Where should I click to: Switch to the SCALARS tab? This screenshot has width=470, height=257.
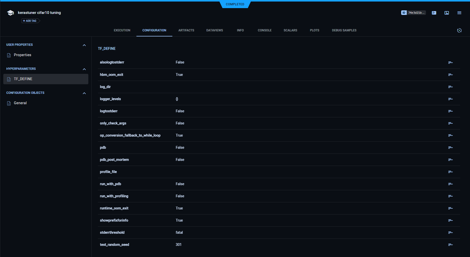click(290, 30)
